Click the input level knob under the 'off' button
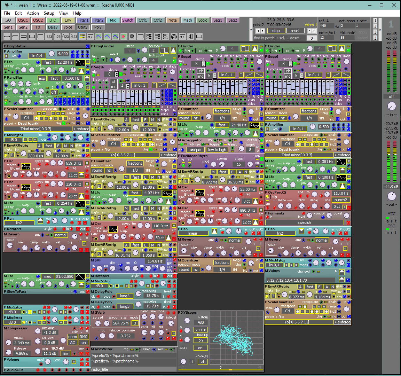Screen dimensions: 401x376 pos(392,106)
